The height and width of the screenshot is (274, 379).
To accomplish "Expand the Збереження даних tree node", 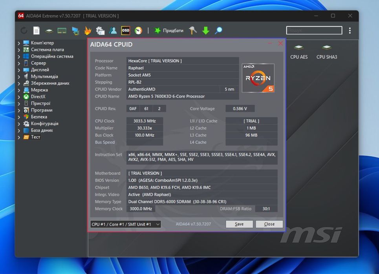I will 19,83.
